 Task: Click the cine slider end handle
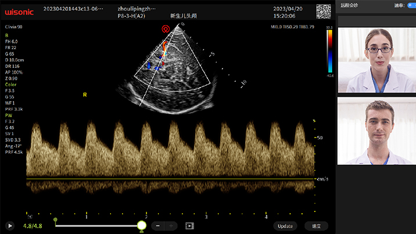(x=141, y=225)
